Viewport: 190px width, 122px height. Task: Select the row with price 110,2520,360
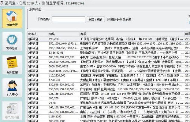point(109,76)
